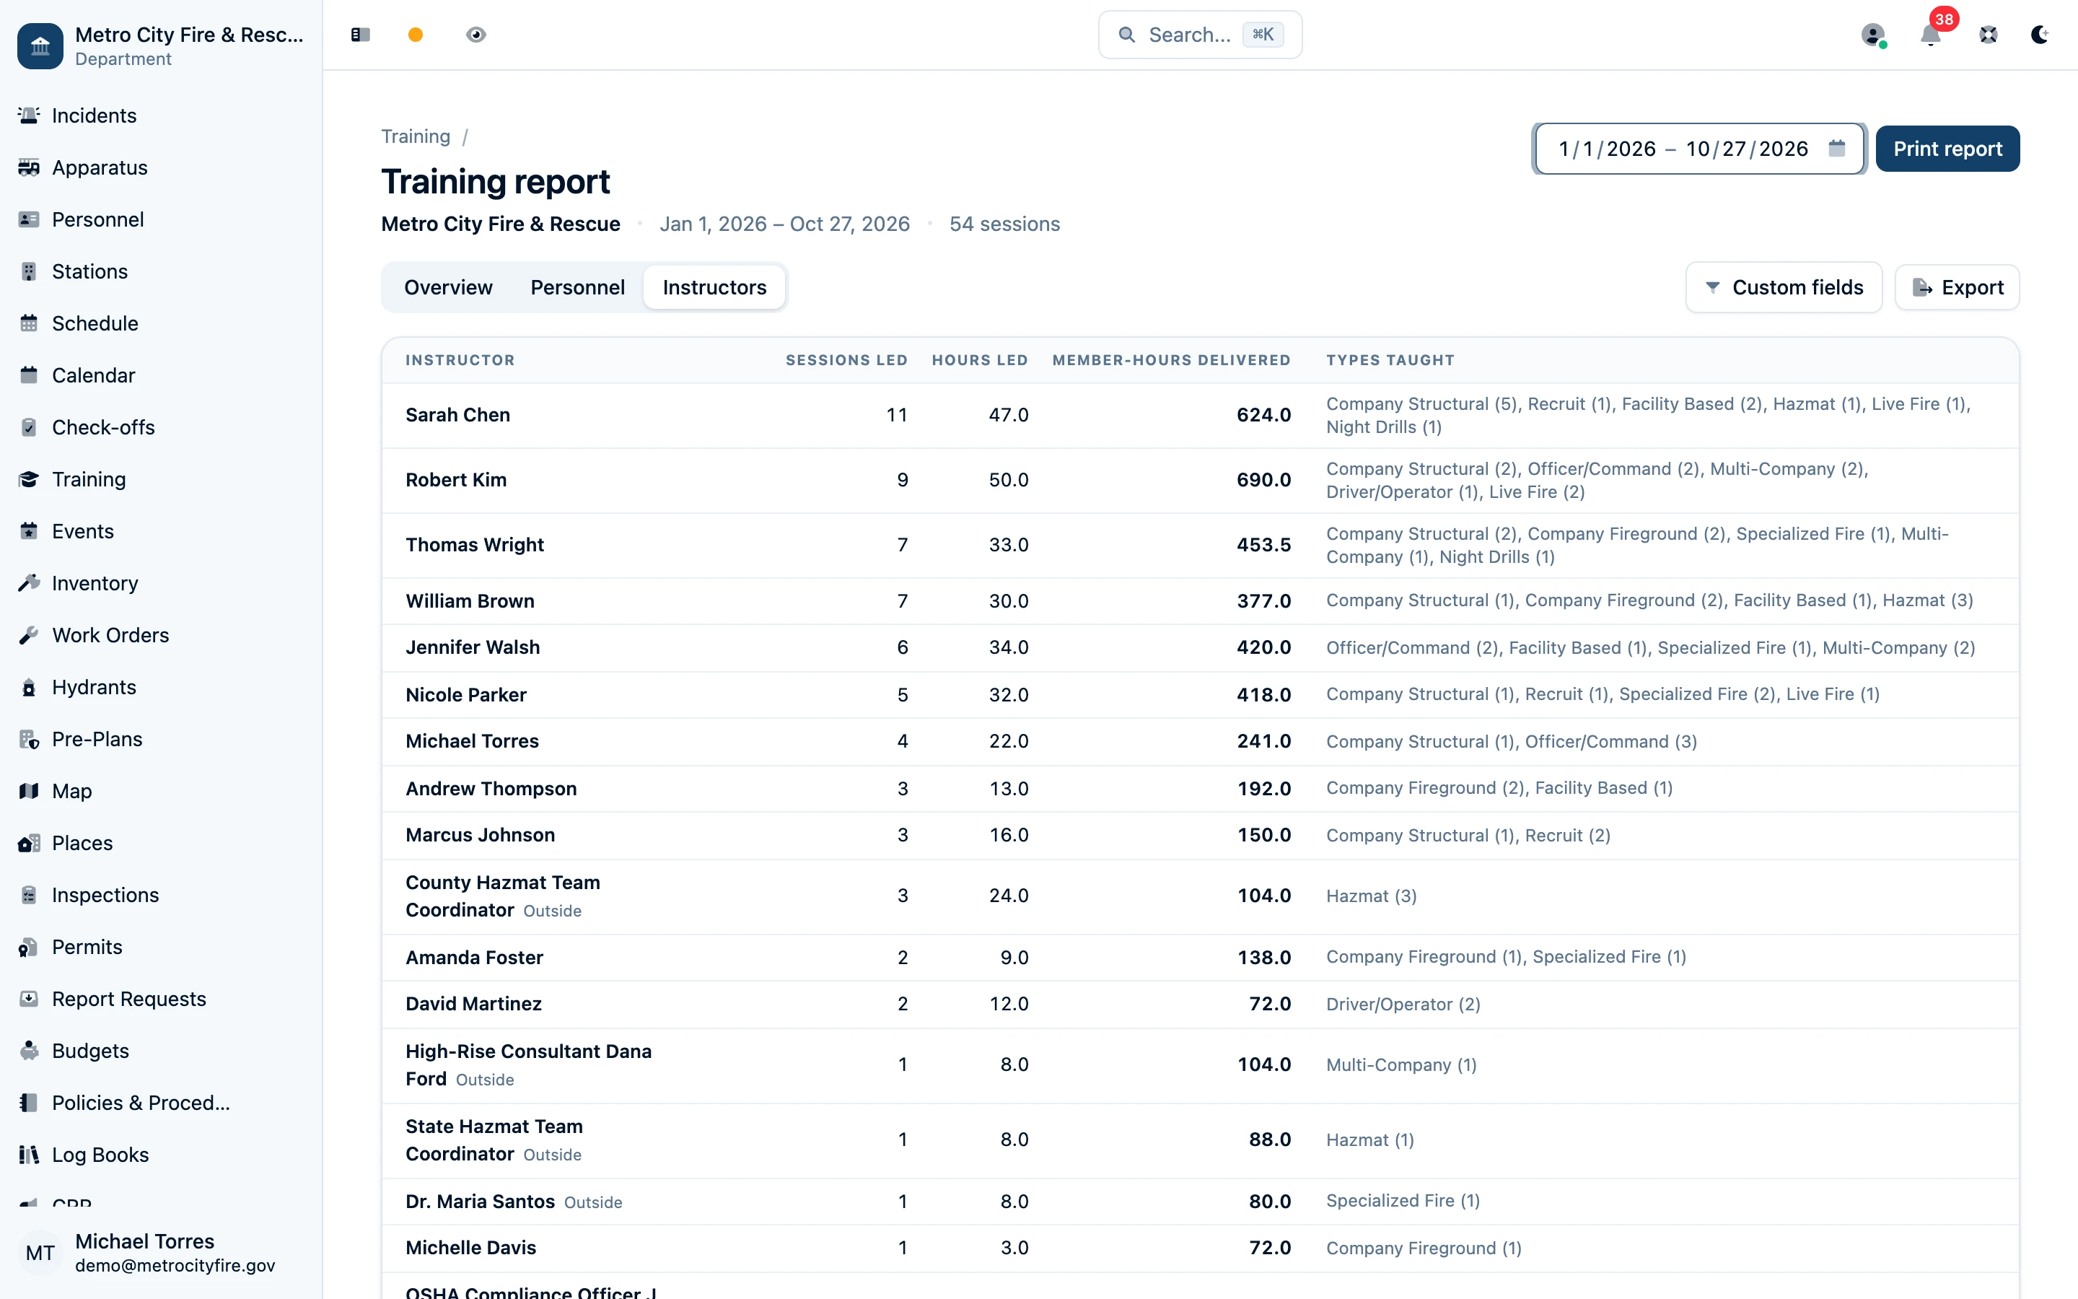
Task: Click the Print report button
Action: click(1947, 149)
